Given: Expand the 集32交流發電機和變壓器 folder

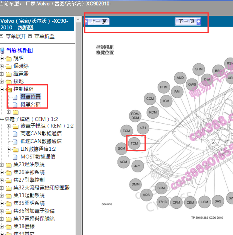Looking at the screenshot, I should pyautogui.click(x=2, y=188).
